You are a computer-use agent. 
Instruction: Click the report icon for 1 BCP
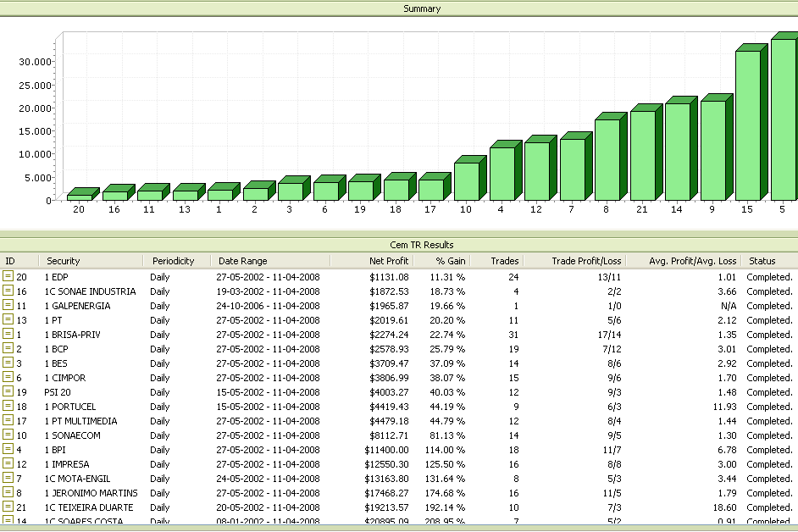coord(8,347)
